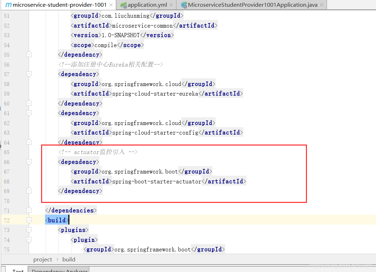Click the Eureka comment on line 56

tap(110, 64)
